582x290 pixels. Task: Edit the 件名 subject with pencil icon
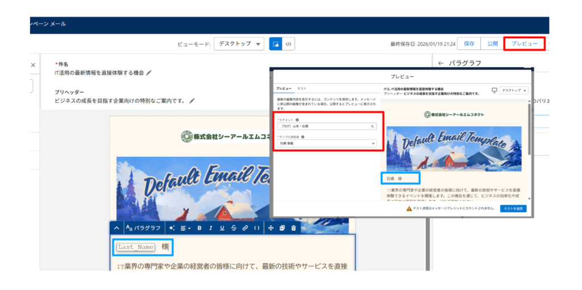point(149,73)
